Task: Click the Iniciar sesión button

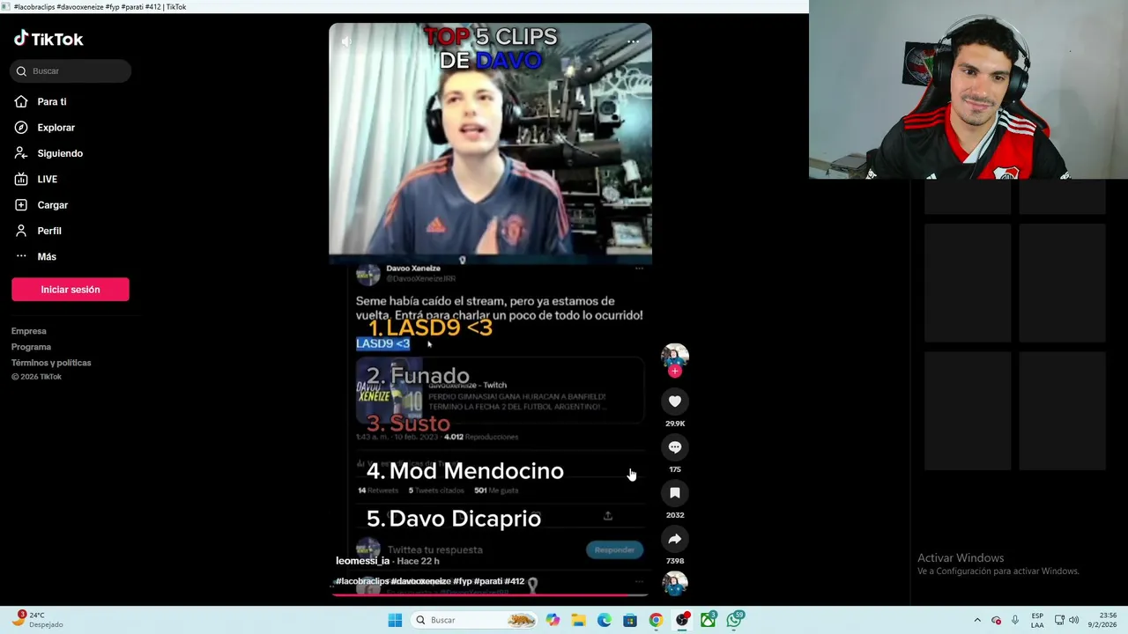Action: pyautogui.click(x=70, y=290)
